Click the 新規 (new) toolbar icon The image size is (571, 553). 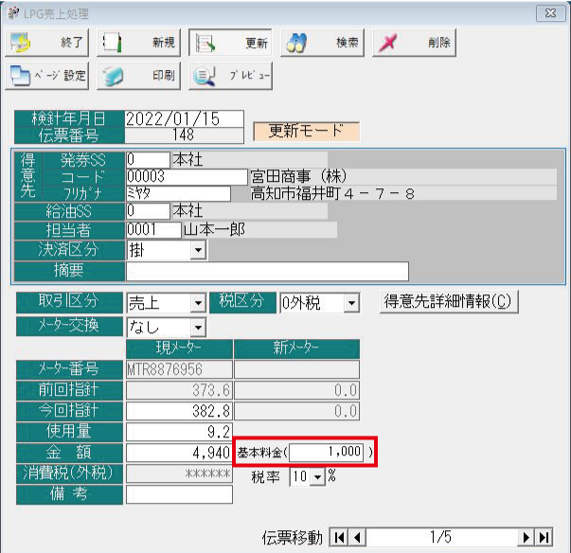point(138,44)
